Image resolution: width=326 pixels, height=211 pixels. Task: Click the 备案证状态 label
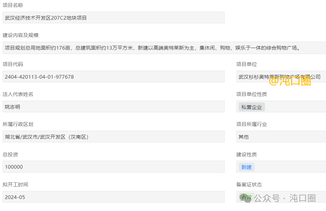249,185
